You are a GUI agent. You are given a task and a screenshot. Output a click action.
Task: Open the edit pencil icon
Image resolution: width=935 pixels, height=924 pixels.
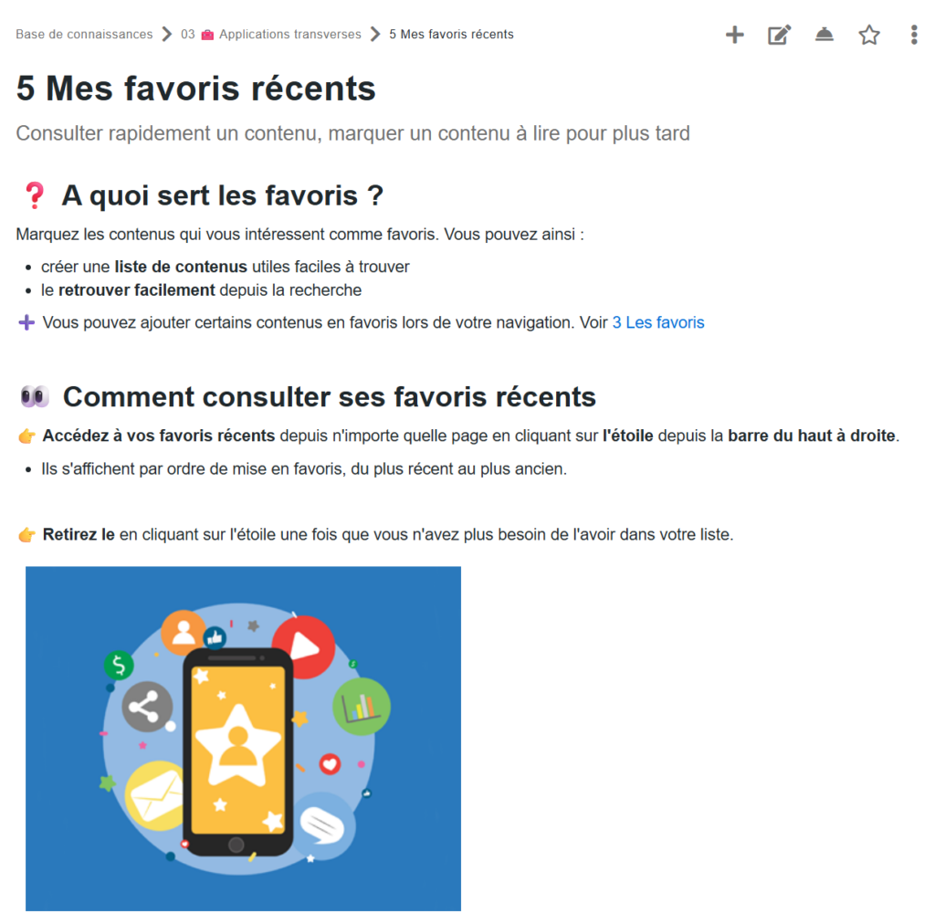pos(779,36)
